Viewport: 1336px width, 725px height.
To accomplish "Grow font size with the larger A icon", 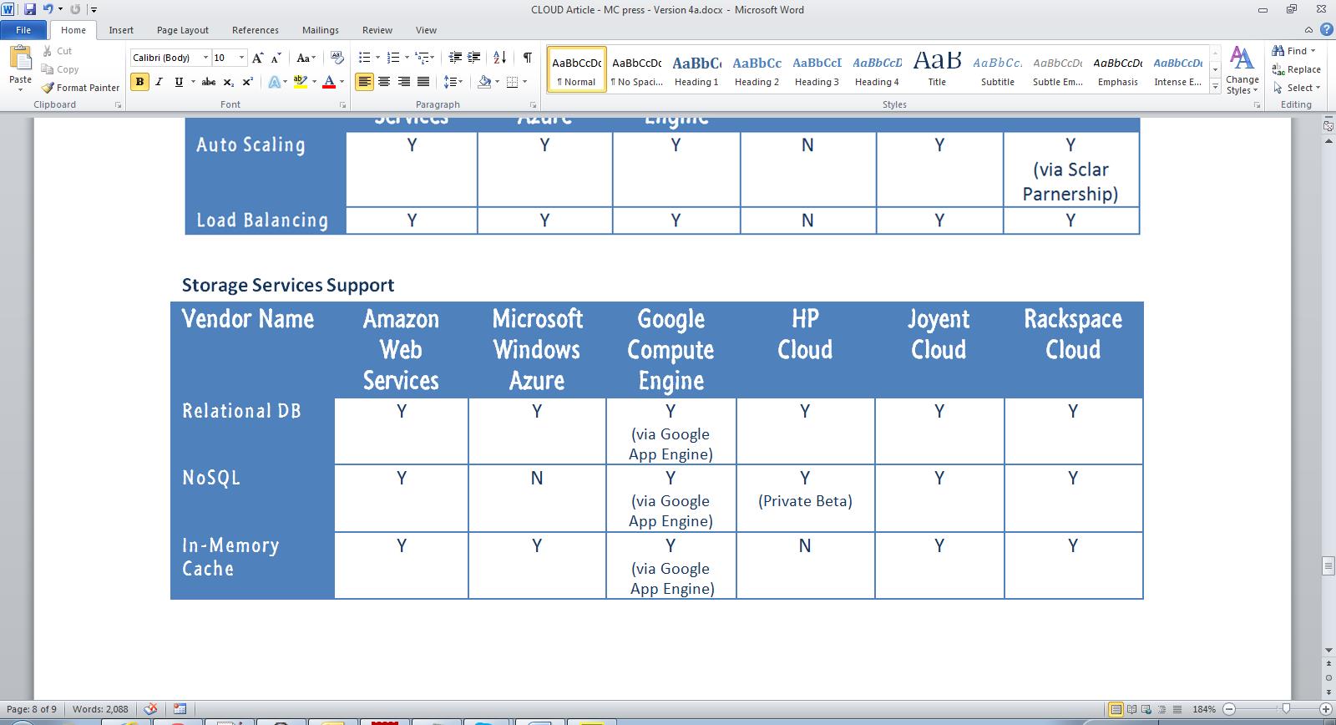I will pyautogui.click(x=258, y=58).
